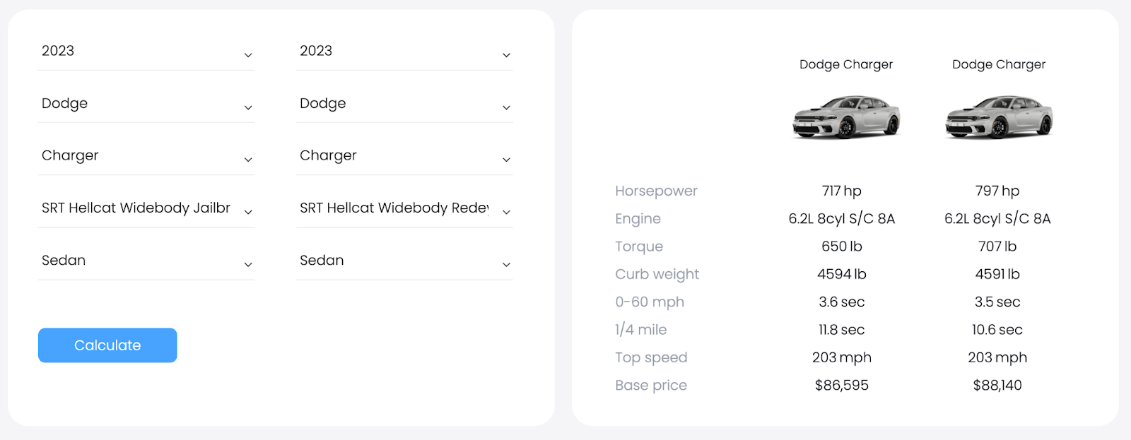This screenshot has width=1131, height=440.
Task: Click the left Dodge Charger car image
Action: [846, 117]
